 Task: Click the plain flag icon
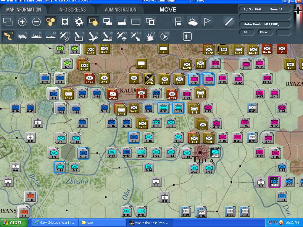[207, 22]
